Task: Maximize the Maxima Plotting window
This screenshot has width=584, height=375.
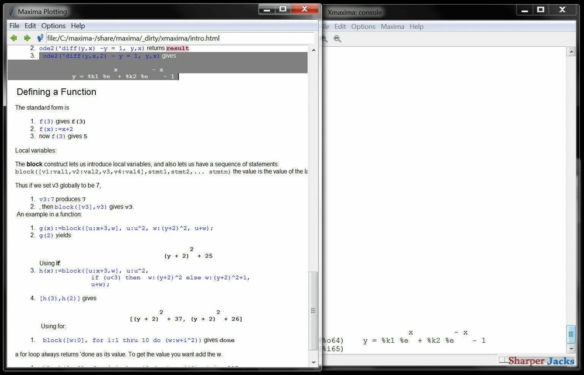Action: [283, 9]
